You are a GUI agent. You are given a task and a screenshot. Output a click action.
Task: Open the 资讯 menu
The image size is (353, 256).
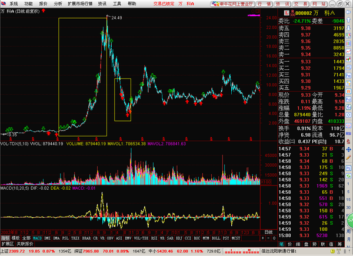(x=102, y=4)
